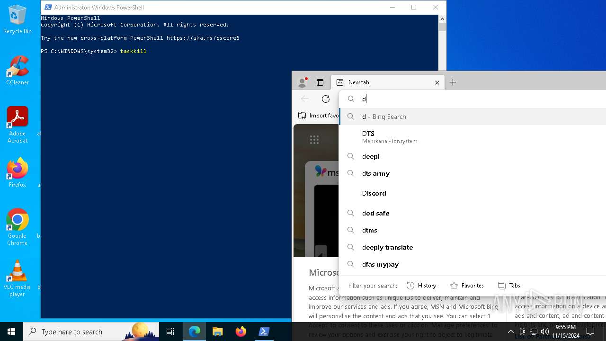Choose the DTS Mehrkanal-Tonsystem suggestion
Image resolution: width=606 pixels, height=341 pixels.
(472, 137)
